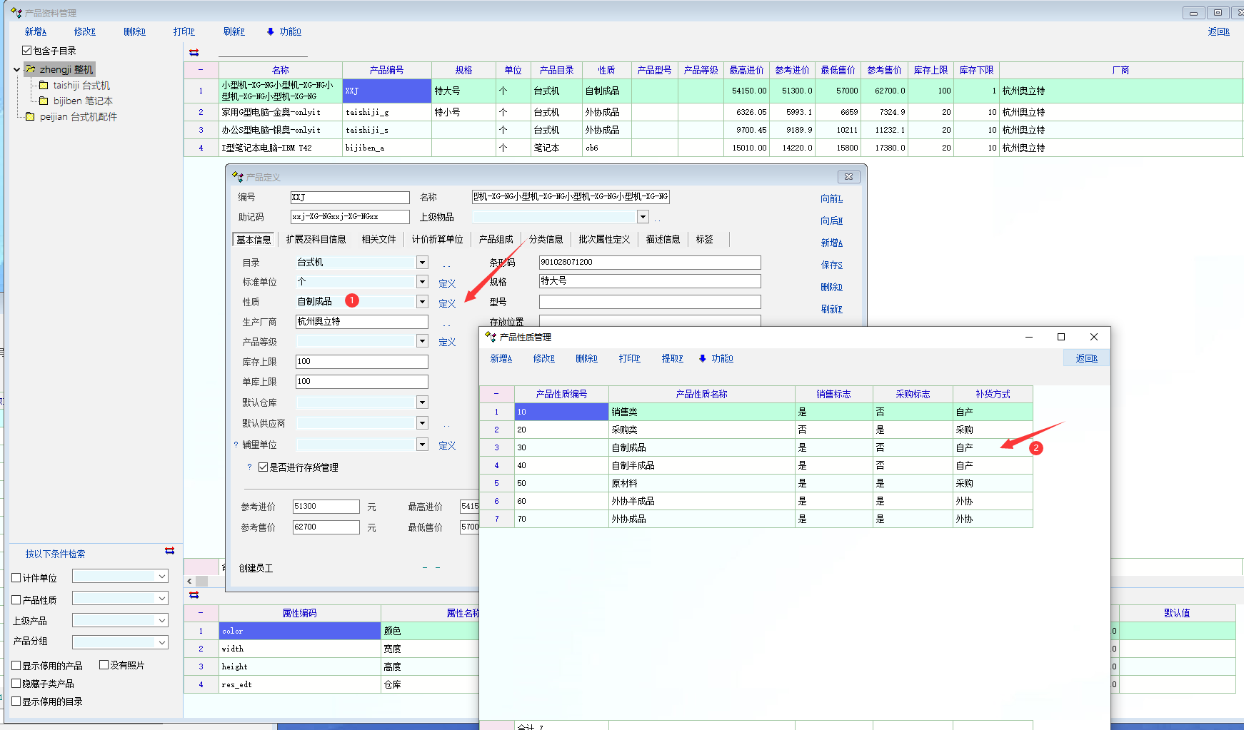Click the swap-arrows icon above the attribute grid
Image resolution: width=1244 pixels, height=730 pixels.
coord(194,595)
